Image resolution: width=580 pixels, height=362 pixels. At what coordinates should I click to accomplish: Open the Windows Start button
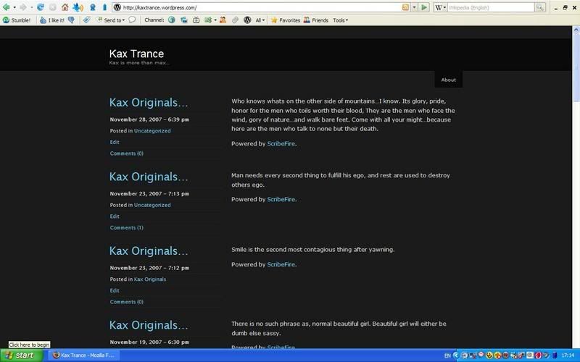20,355
